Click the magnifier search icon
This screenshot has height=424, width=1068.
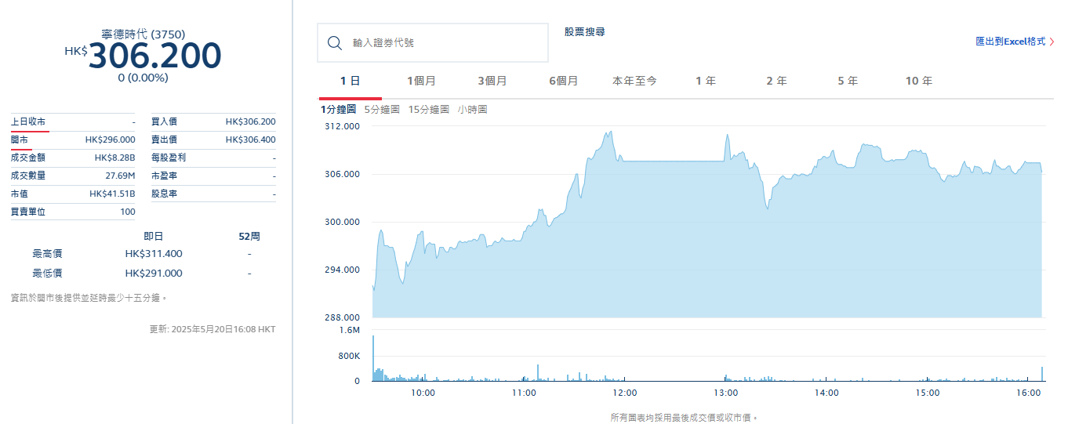pyautogui.click(x=335, y=43)
